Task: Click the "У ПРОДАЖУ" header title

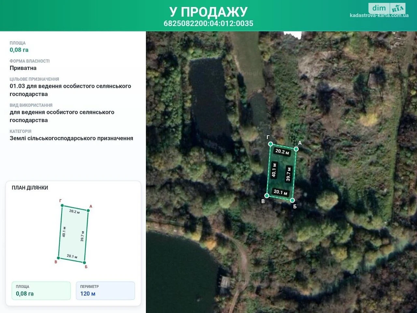Action: click(208, 12)
